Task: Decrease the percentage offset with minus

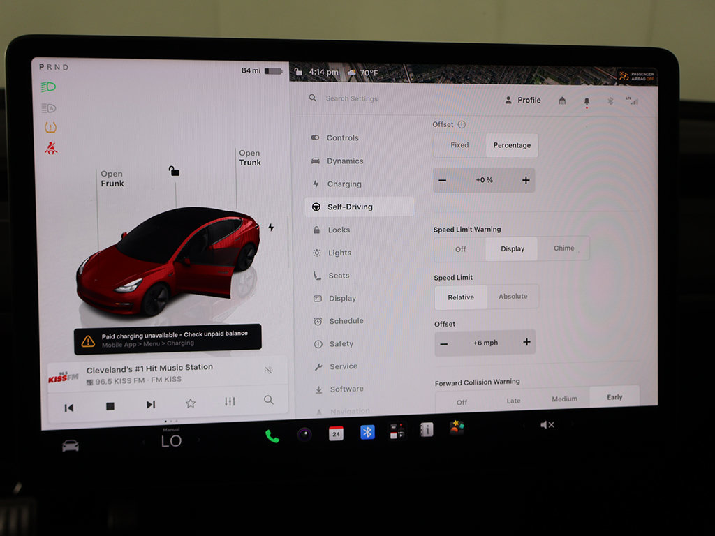Action: (x=442, y=181)
